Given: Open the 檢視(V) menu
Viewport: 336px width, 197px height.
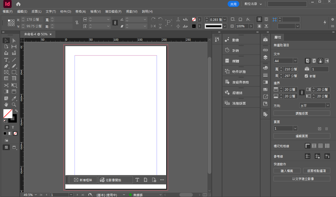Looking at the screenshot, I should pos(96,12).
